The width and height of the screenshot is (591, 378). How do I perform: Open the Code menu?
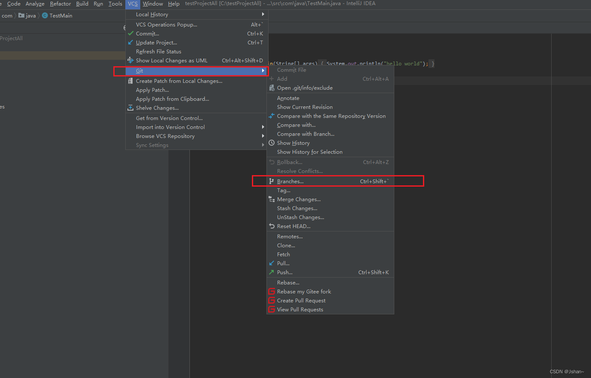(x=14, y=4)
